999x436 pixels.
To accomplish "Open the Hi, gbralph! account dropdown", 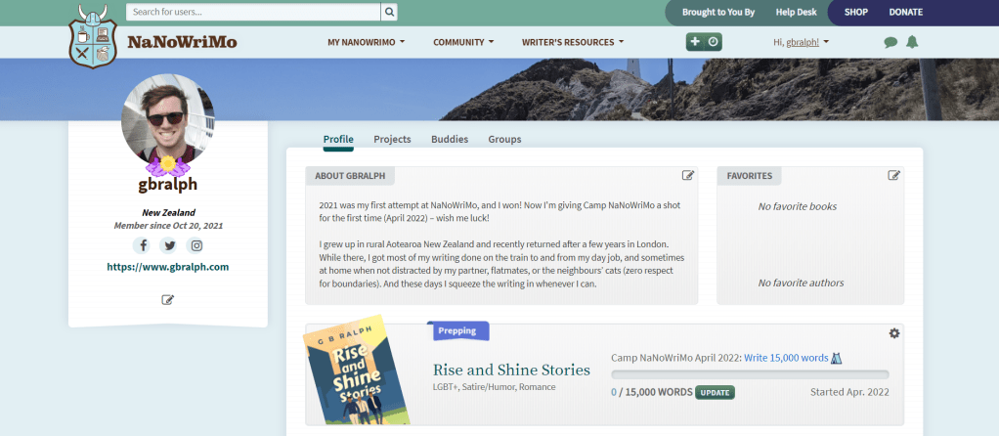I will (801, 42).
